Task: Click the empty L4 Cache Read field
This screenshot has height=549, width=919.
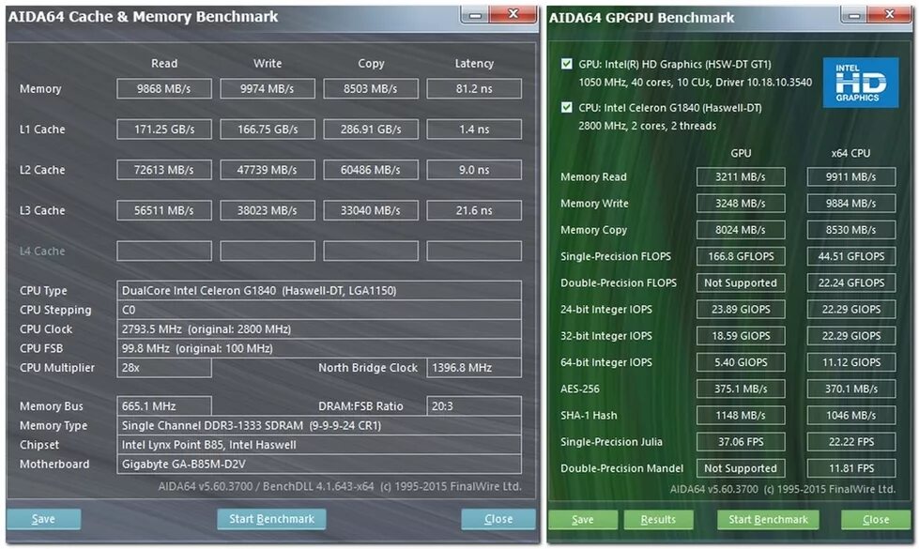Action: coord(164,251)
